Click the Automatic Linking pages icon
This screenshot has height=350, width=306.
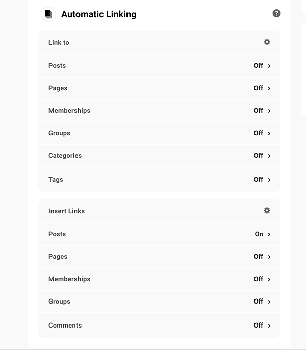coord(48,14)
